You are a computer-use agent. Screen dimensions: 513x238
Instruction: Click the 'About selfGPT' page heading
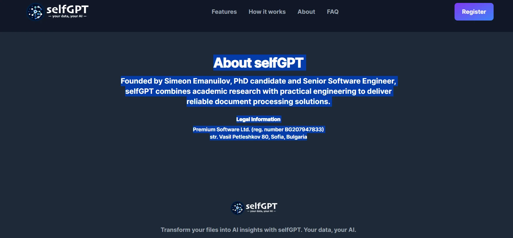pos(259,63)
